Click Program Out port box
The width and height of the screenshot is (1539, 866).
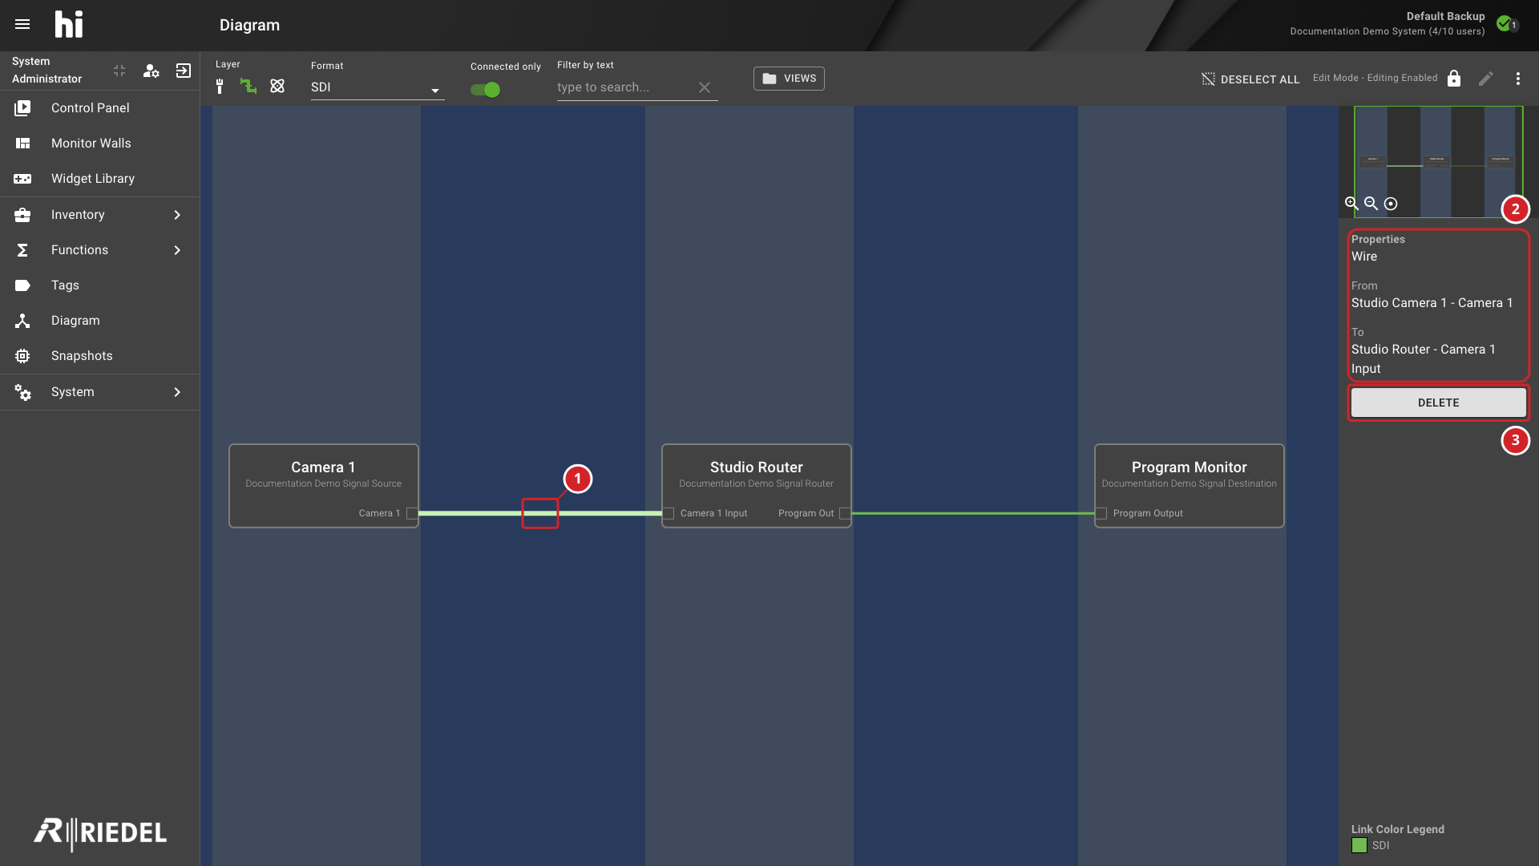[x=845, y=513]
